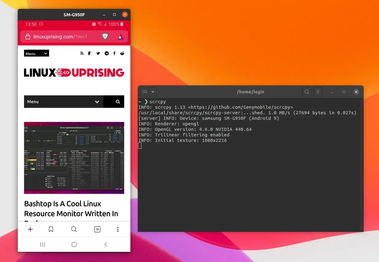This screenshot has width=379, height=262.
Task: Expand the black Menu dropdown
Action: tap(36, 53)
